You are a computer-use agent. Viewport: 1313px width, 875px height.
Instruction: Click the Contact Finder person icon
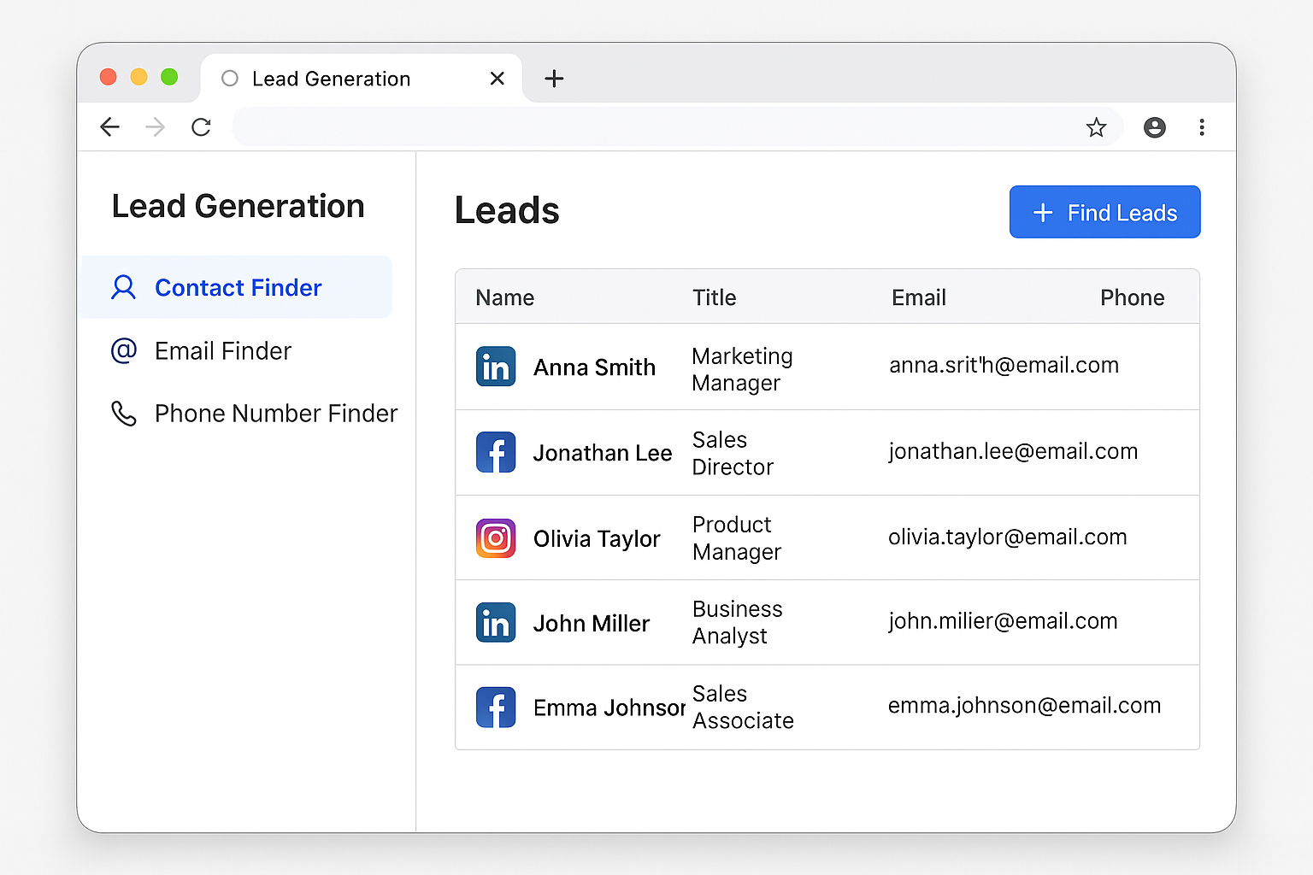[125, 287]
